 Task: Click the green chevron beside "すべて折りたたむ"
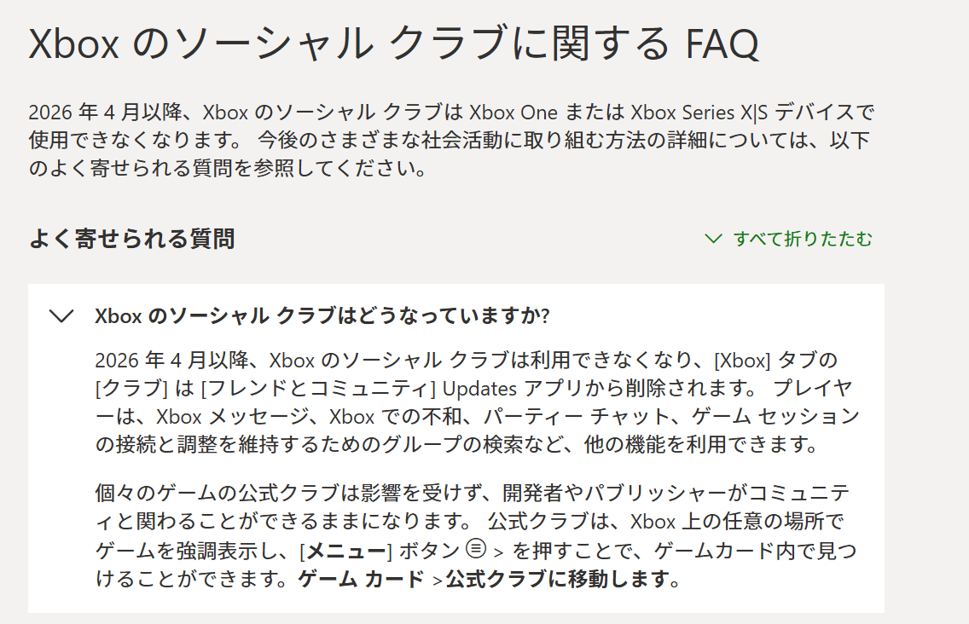(713, 239)
